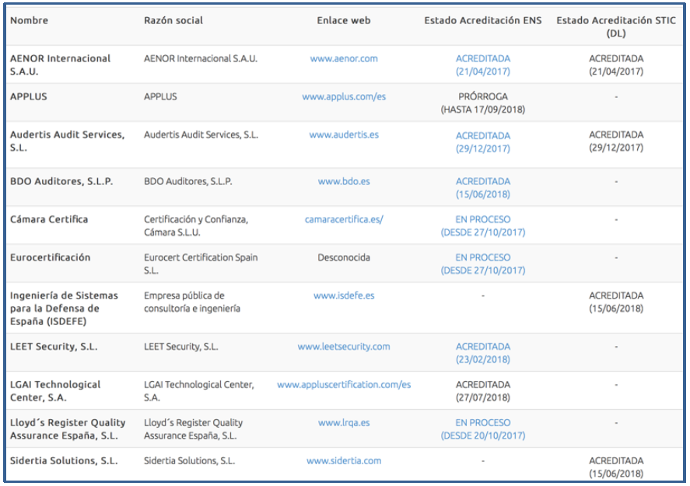
Task: Click AENOR's ENS status ACREDITADA (21/04/2017)
Action: (483, 65)
